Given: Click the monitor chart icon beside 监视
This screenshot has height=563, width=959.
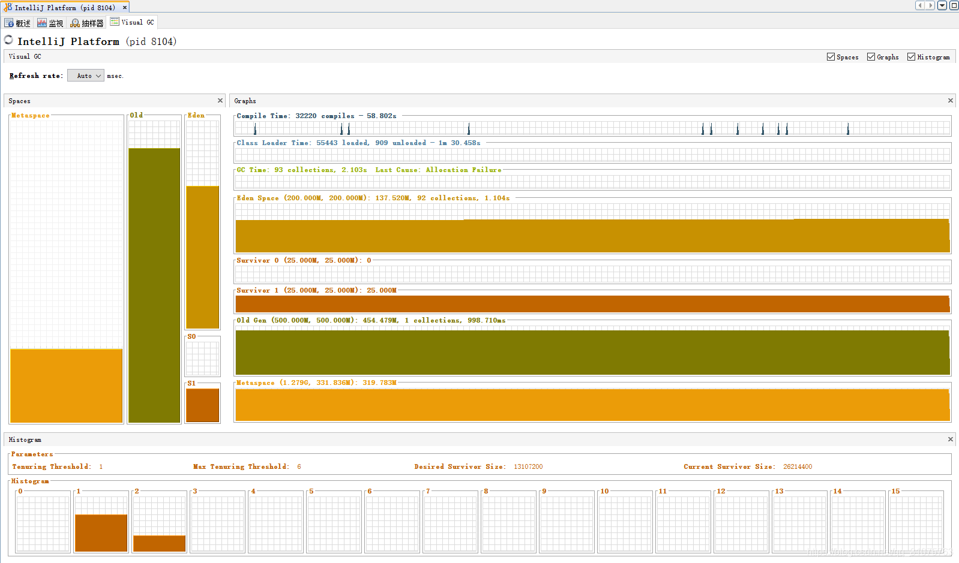Looking at the screenshot, I should (x=41, y=23).
